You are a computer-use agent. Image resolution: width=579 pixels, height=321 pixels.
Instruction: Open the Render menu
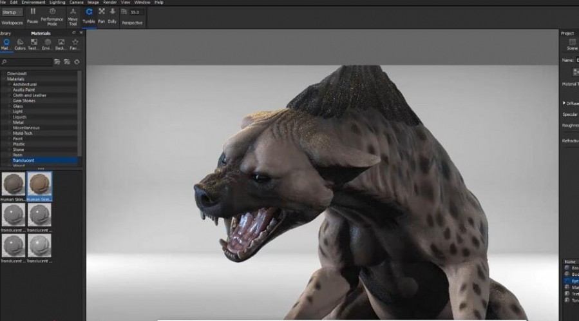(x=109, y=2)
